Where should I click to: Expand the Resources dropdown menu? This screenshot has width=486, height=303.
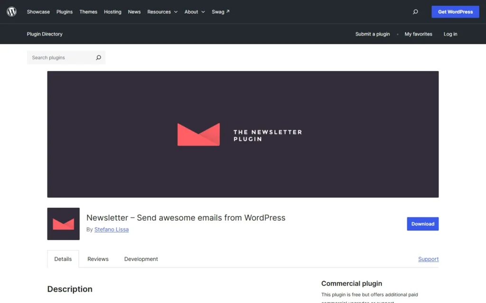click(162, 12)
